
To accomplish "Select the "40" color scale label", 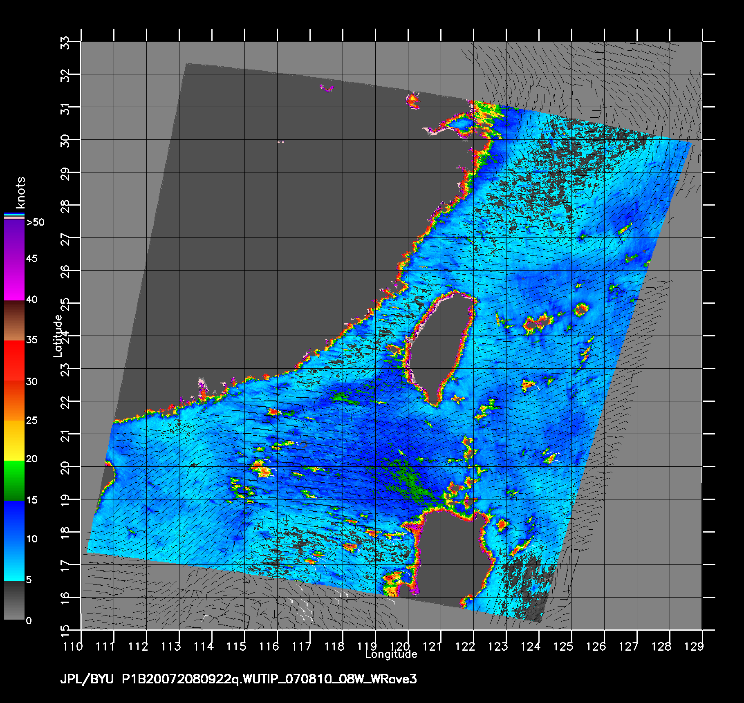I will tap(31, 299).
